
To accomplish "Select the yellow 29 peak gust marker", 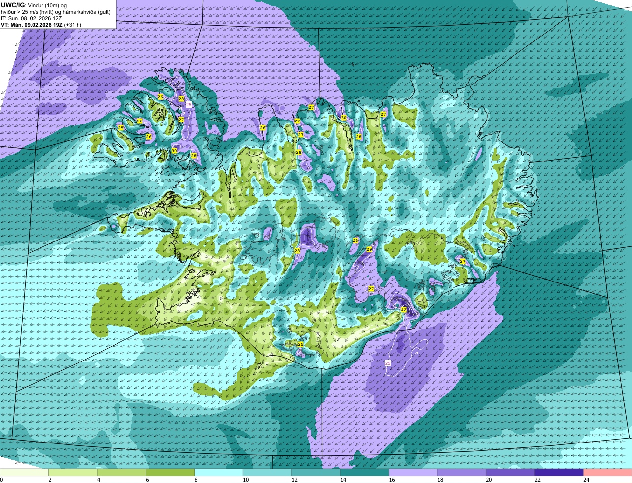I will click(369, 250).
